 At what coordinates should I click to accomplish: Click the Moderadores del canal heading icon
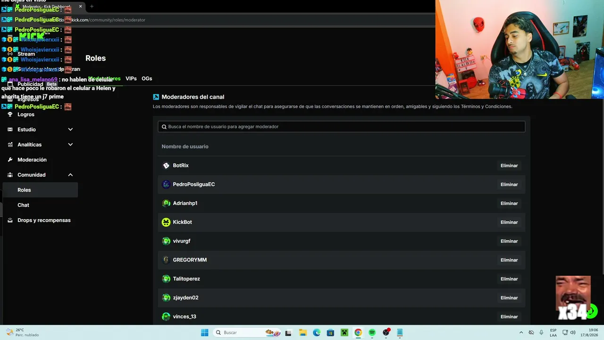click(156, 97)
